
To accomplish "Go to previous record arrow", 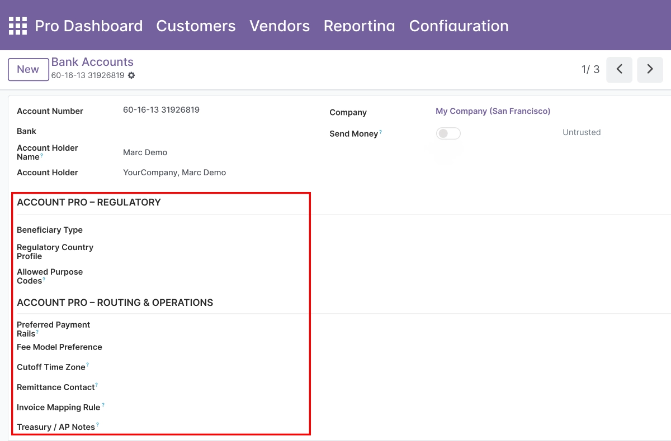I will point(619,69).
